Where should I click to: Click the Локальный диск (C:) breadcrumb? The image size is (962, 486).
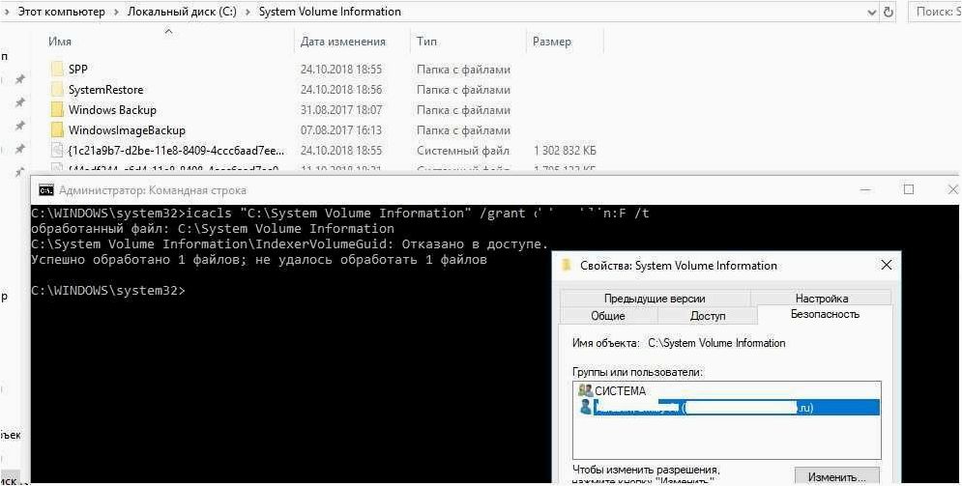(182, 12)
